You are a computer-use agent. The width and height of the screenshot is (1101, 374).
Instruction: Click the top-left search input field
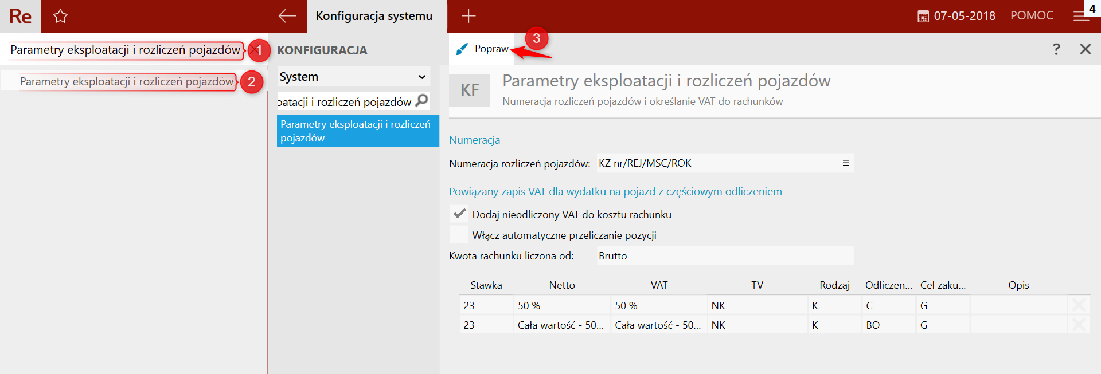point(125,50)
